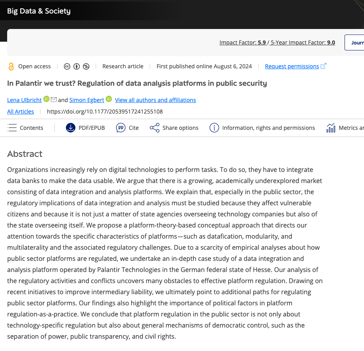Click Lena Ulbricht's ORCID icon

coord(46,99)
